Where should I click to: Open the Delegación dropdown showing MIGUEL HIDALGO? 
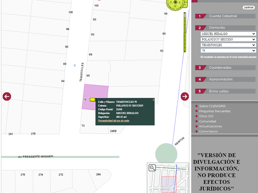pos(229,34)
